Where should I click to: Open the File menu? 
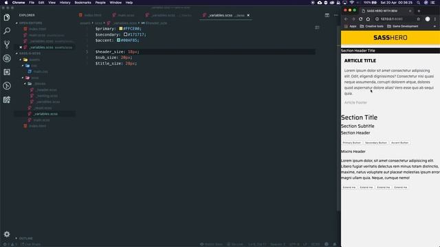tap(32, 3)
